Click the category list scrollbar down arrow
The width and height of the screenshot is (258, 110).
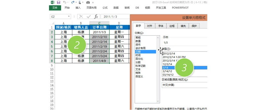[158, 101]
